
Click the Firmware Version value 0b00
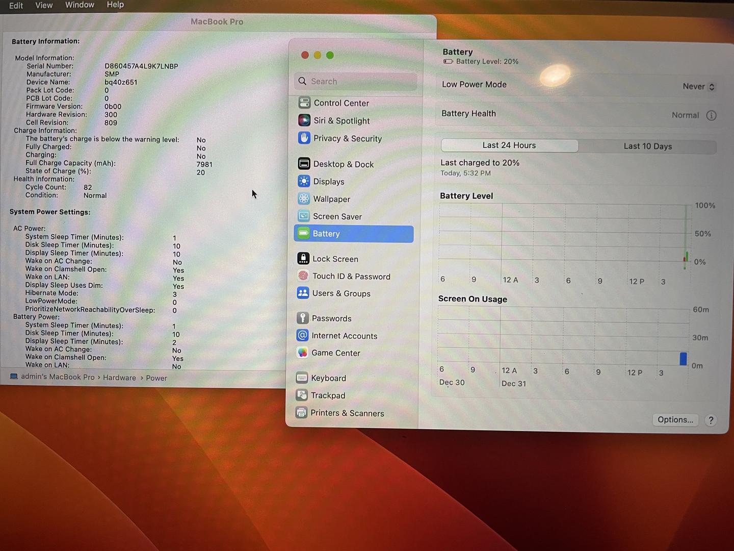113,107
